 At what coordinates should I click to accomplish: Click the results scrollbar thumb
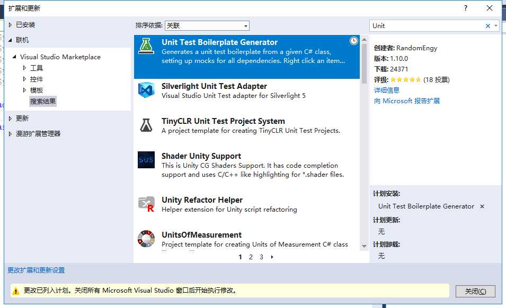pos(365,63)
